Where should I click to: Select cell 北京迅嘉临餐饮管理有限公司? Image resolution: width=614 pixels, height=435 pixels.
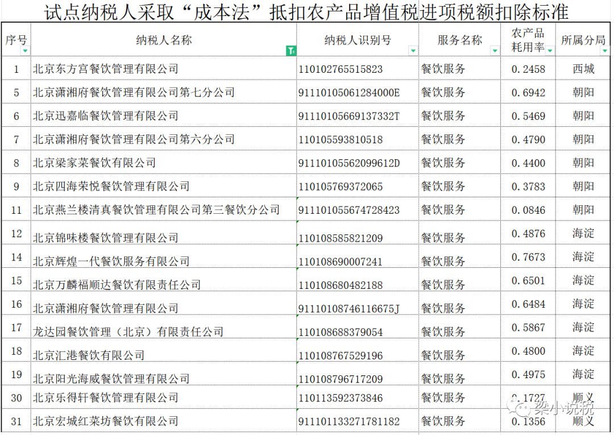164,115
